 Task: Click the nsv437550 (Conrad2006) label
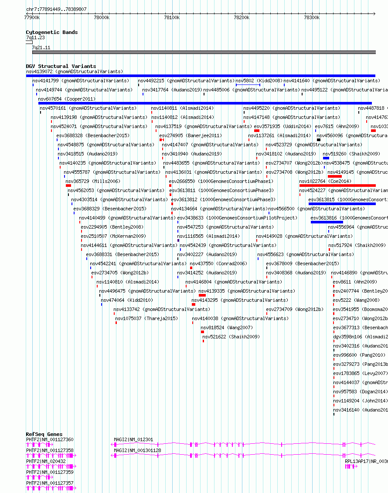[x=218, y=263]
